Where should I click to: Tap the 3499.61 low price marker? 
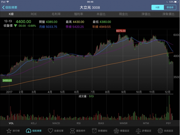click(x=7, y=80)
